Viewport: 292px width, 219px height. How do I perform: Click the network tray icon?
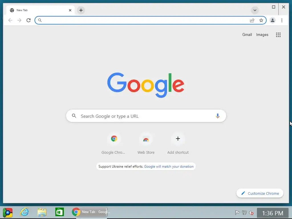tap(244, 213)
